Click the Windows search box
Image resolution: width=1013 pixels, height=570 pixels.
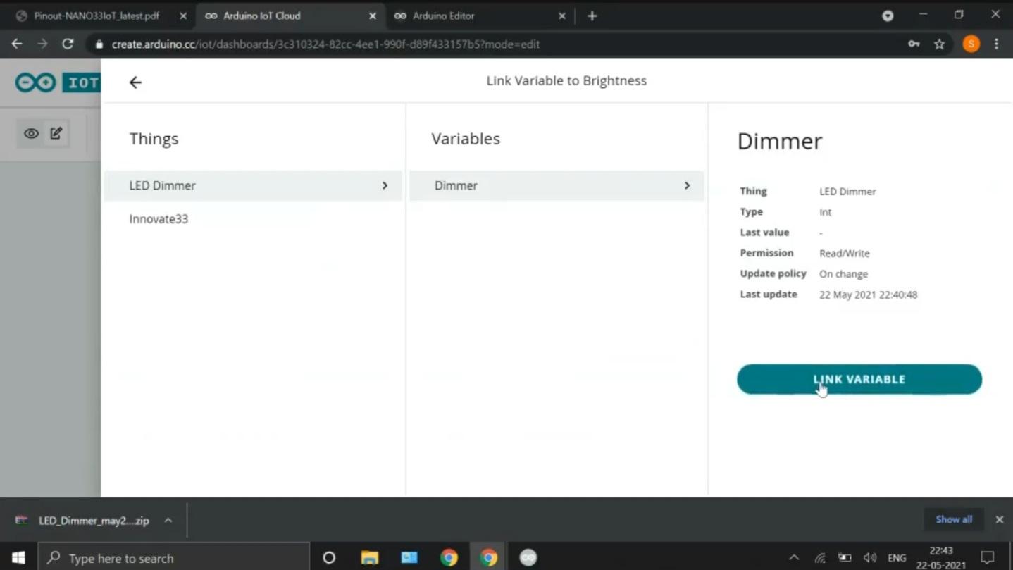(173, 557)
